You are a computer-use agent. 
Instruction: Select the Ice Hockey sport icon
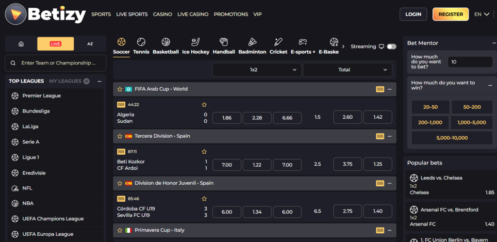pos(196,42)
